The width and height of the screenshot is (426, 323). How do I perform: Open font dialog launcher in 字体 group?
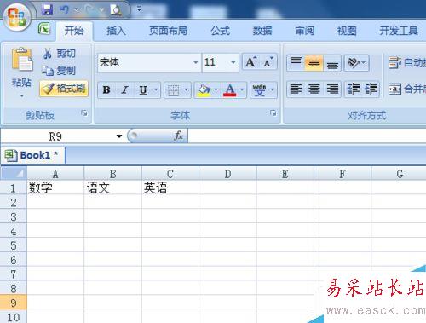(x=273, y=113)
